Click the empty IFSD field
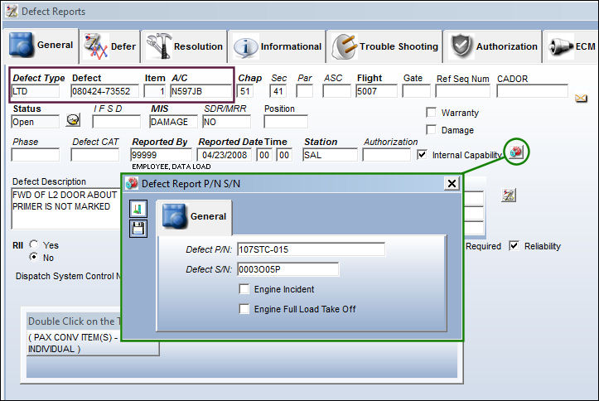 pos(117,122)
